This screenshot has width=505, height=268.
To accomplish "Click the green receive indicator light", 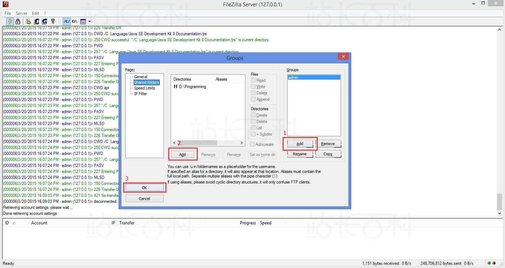I will tap(489, 263).
